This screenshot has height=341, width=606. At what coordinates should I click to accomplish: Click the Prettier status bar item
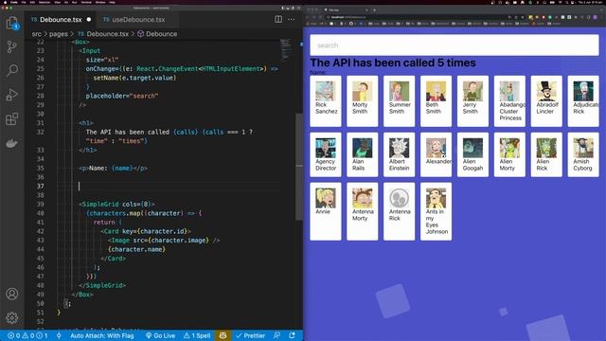point(250,335)
